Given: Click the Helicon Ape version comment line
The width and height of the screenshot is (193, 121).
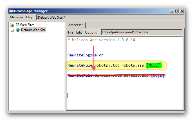Looking at the screenshot, I should [101, 40].
